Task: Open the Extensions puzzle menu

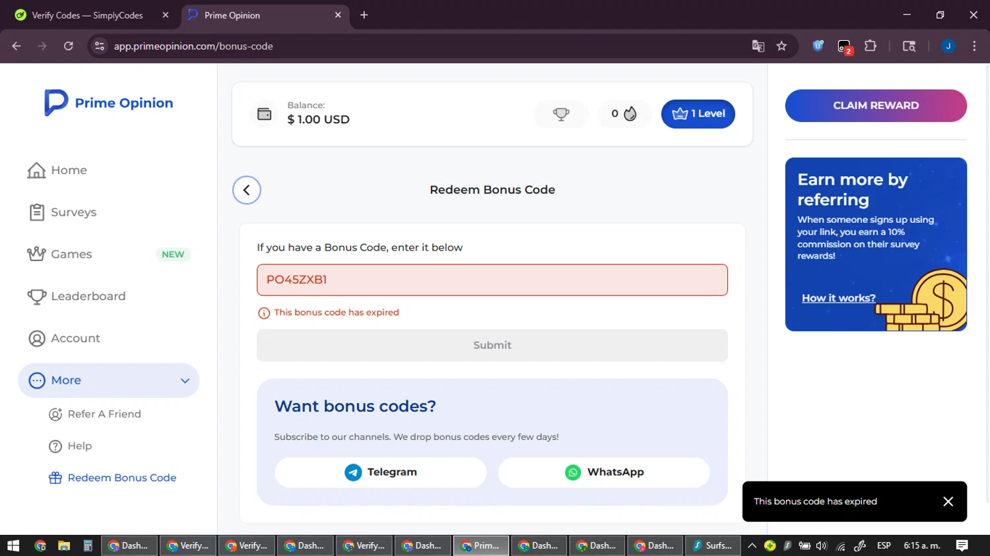Action: point(871,46)
